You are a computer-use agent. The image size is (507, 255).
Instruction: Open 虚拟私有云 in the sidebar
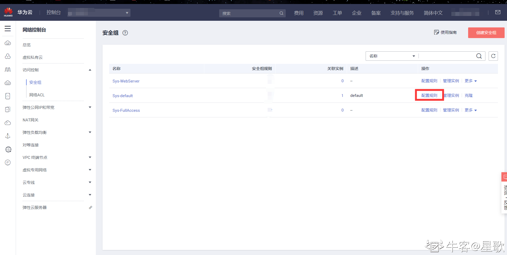click(x=32, y=57)
